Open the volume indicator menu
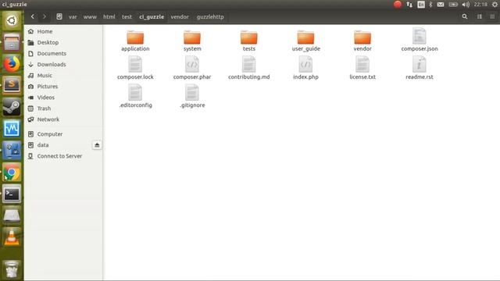The width and height of the screenshot is (500, 281). click(x=466, y=5)
